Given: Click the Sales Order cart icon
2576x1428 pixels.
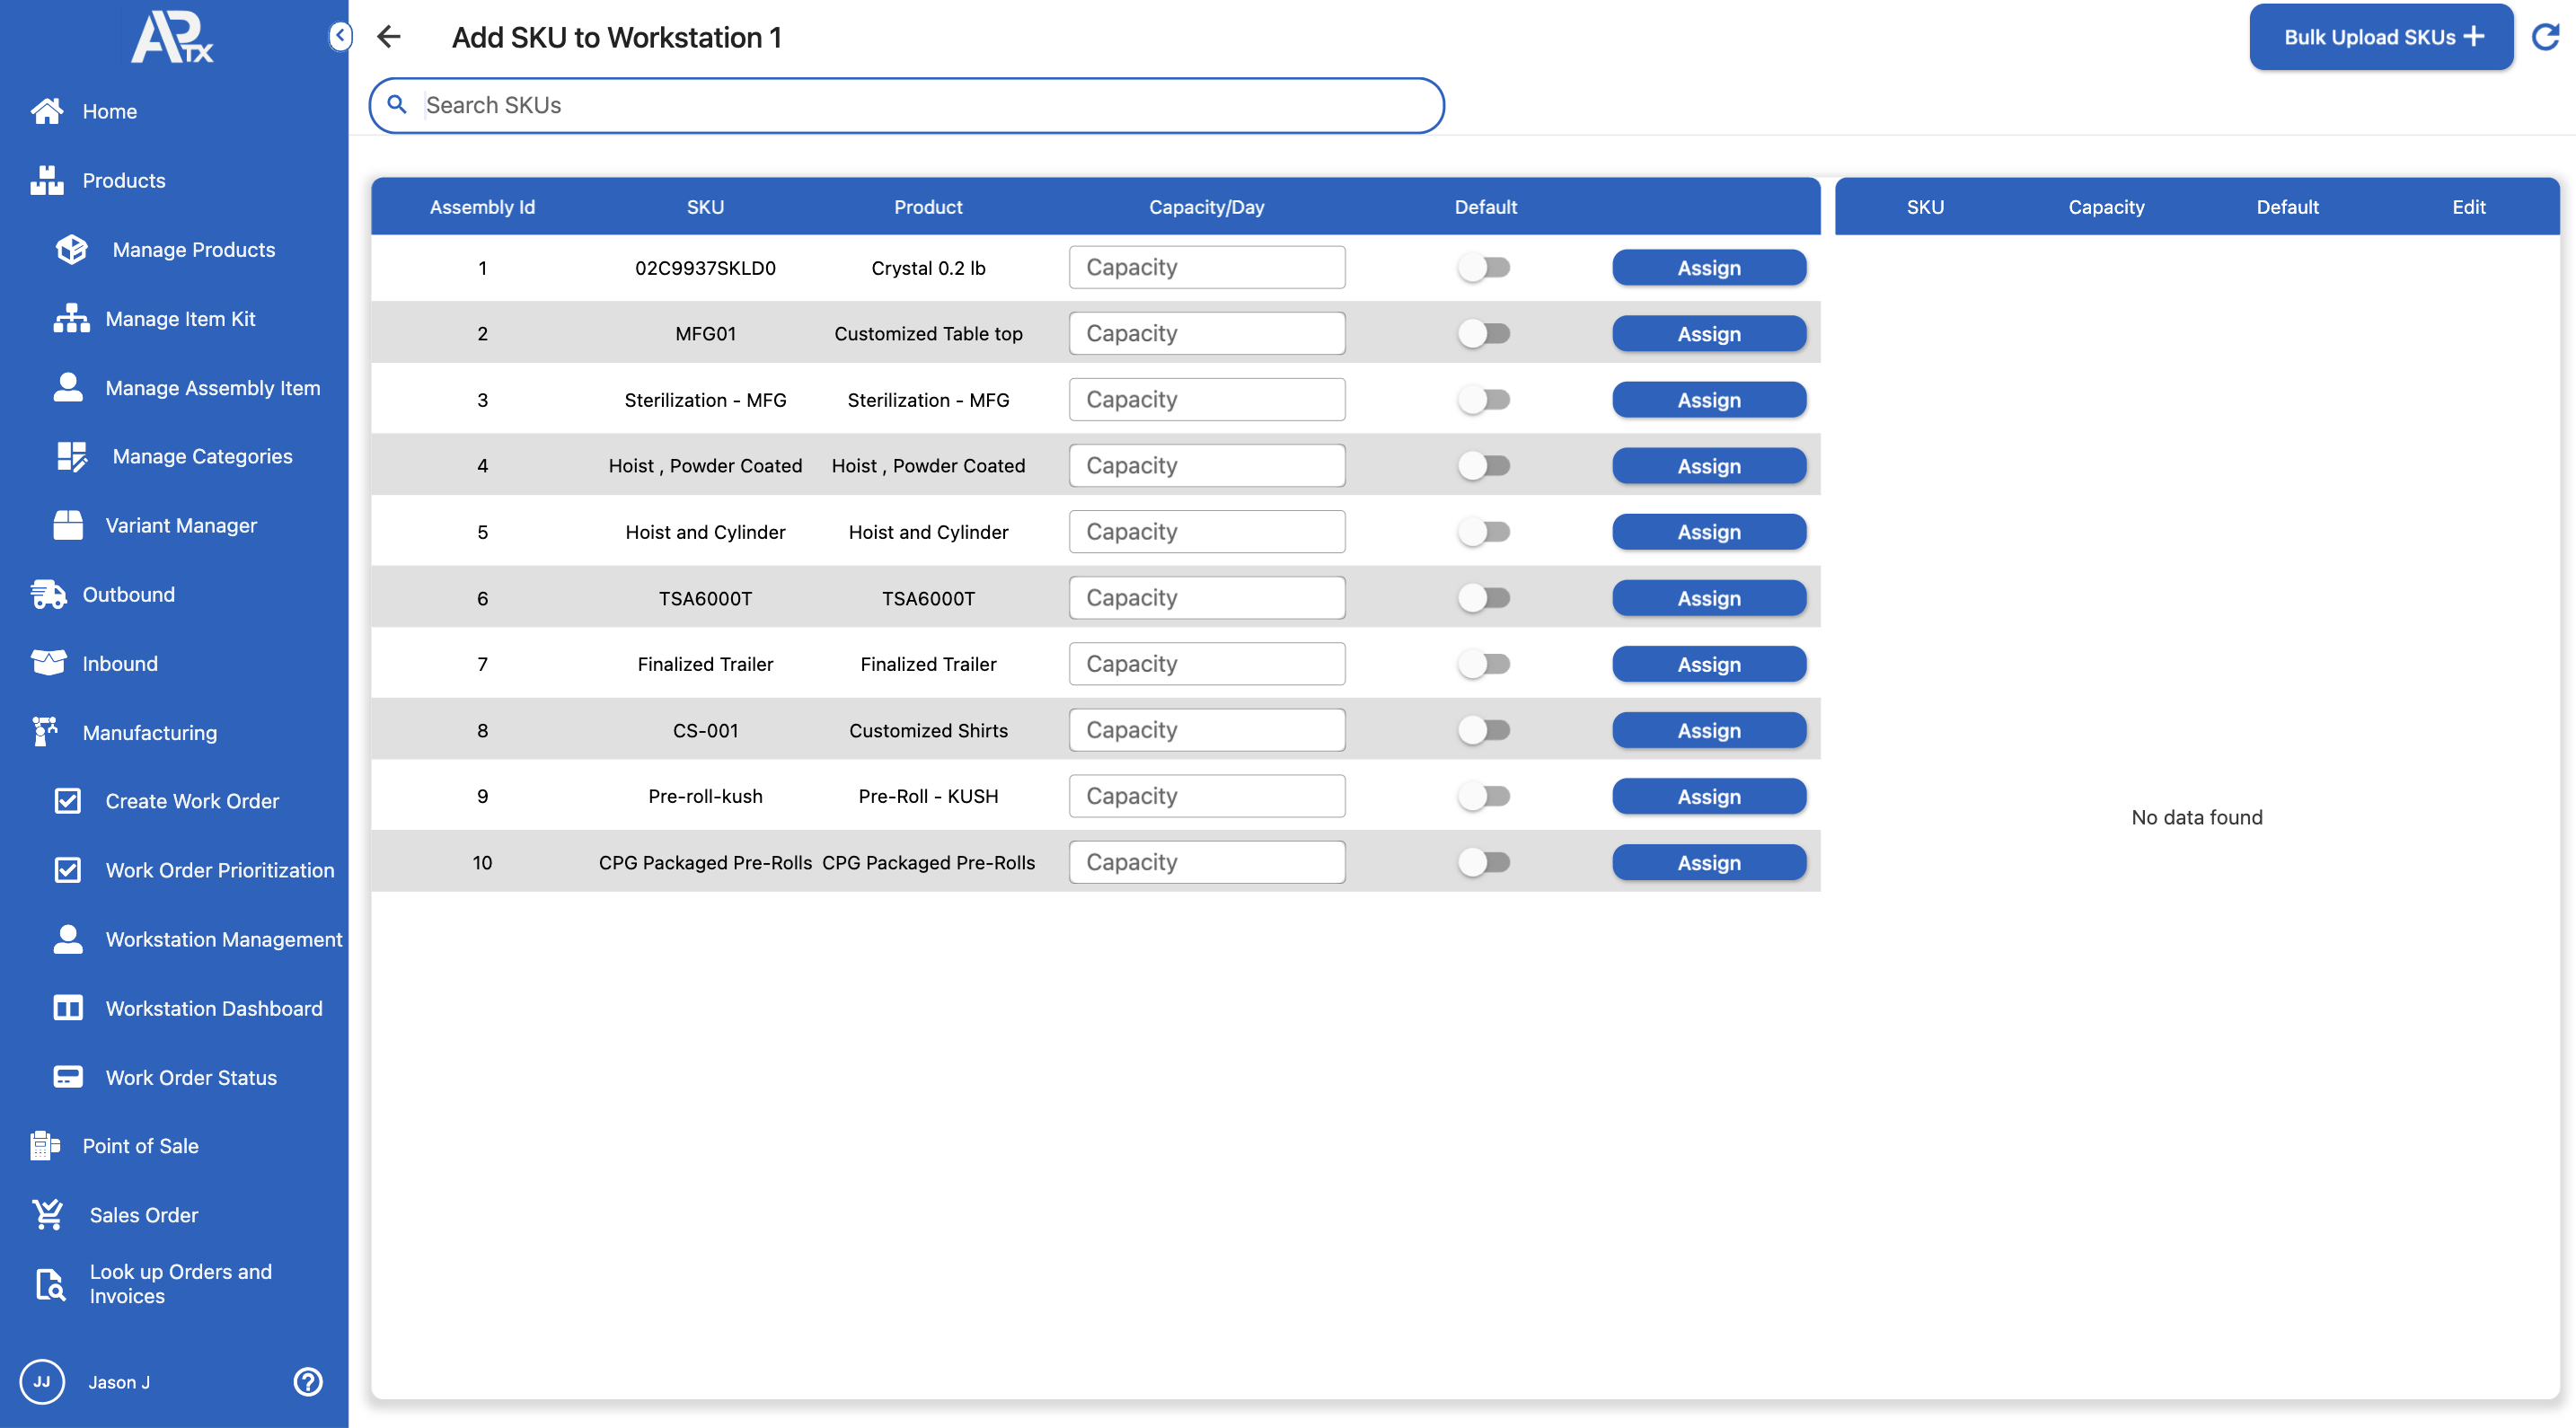Looking at the screenshot, I should click(48, 1214).
